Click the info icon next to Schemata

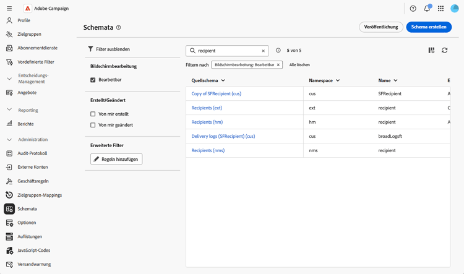click(118, 27)
